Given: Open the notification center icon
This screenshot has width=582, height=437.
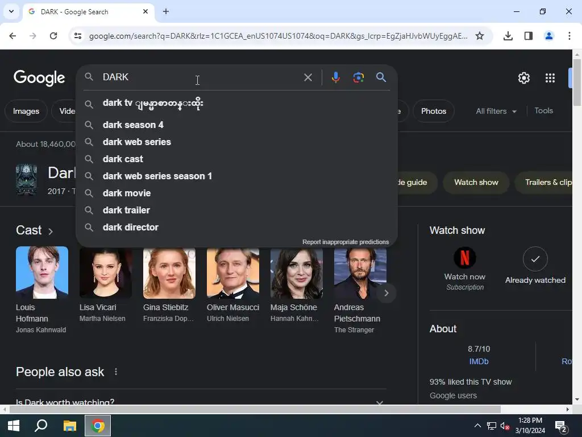Looking at the screenshot, I should pos(560,426).
